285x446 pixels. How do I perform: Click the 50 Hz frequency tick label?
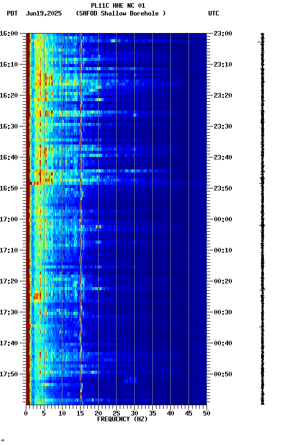pyautogui.click(x=207, y=413)
